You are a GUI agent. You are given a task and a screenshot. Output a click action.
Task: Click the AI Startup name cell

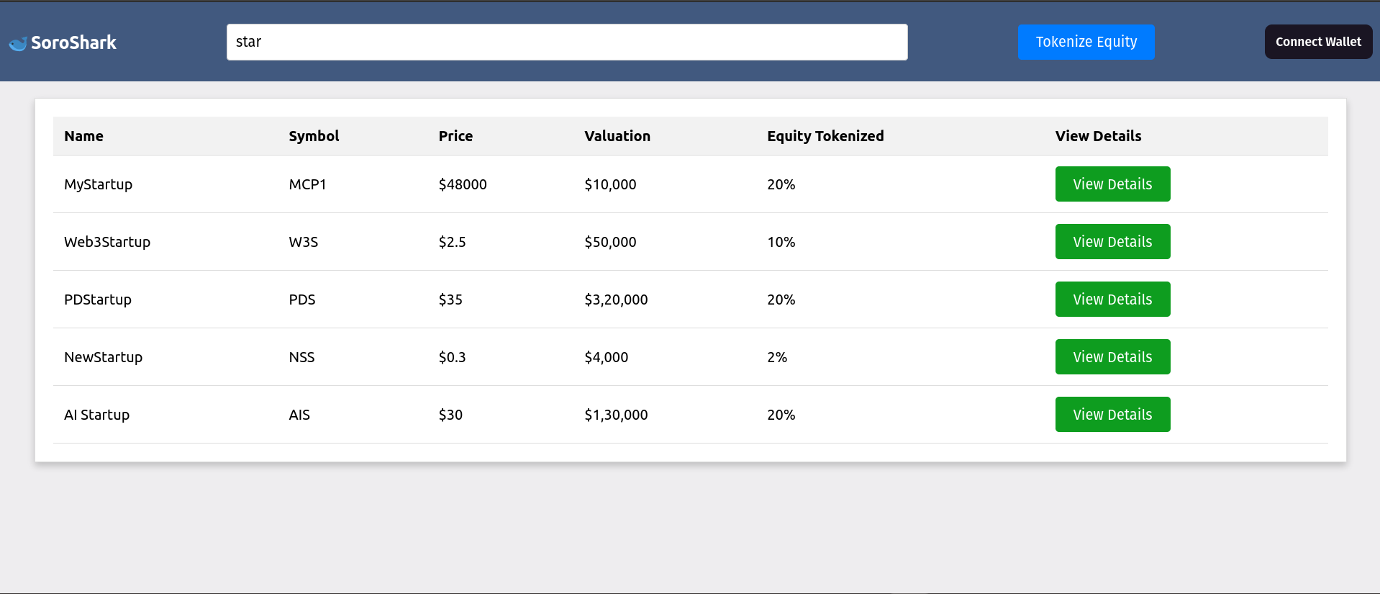[x=96, y=415]
